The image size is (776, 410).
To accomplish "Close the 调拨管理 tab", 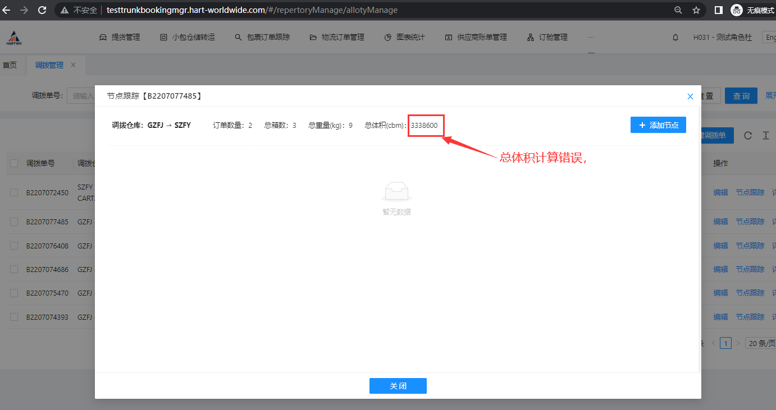I will 73,65.
